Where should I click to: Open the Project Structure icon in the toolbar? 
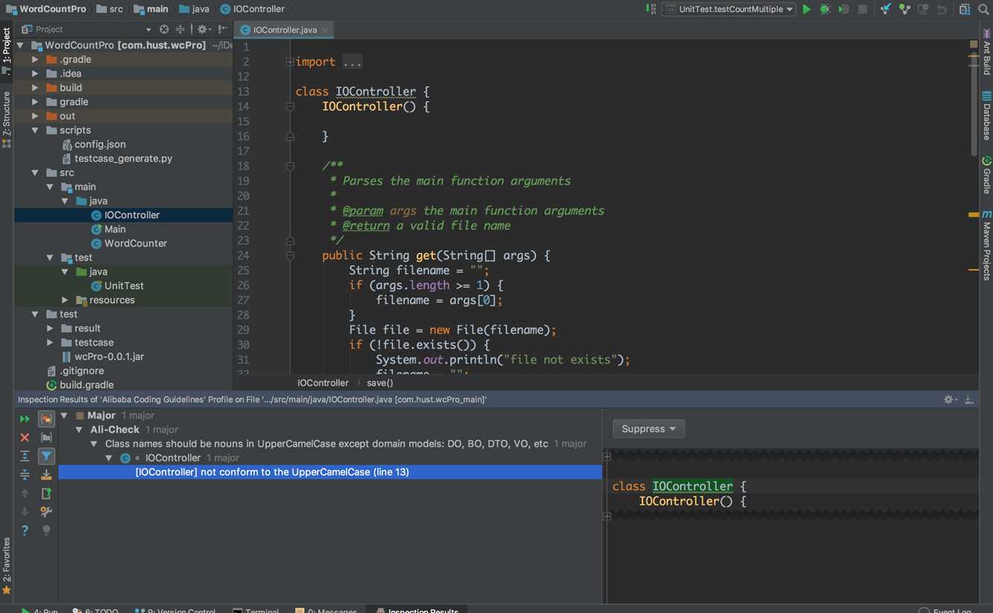click(x=965, y=9)
